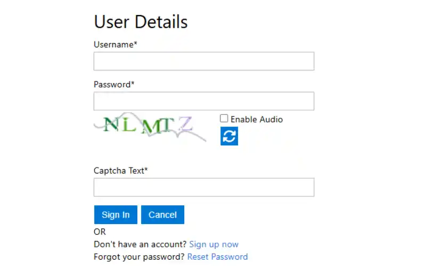Click the blue refresh captcha icon
Viewport: 426px width, 266px height.
229,136
